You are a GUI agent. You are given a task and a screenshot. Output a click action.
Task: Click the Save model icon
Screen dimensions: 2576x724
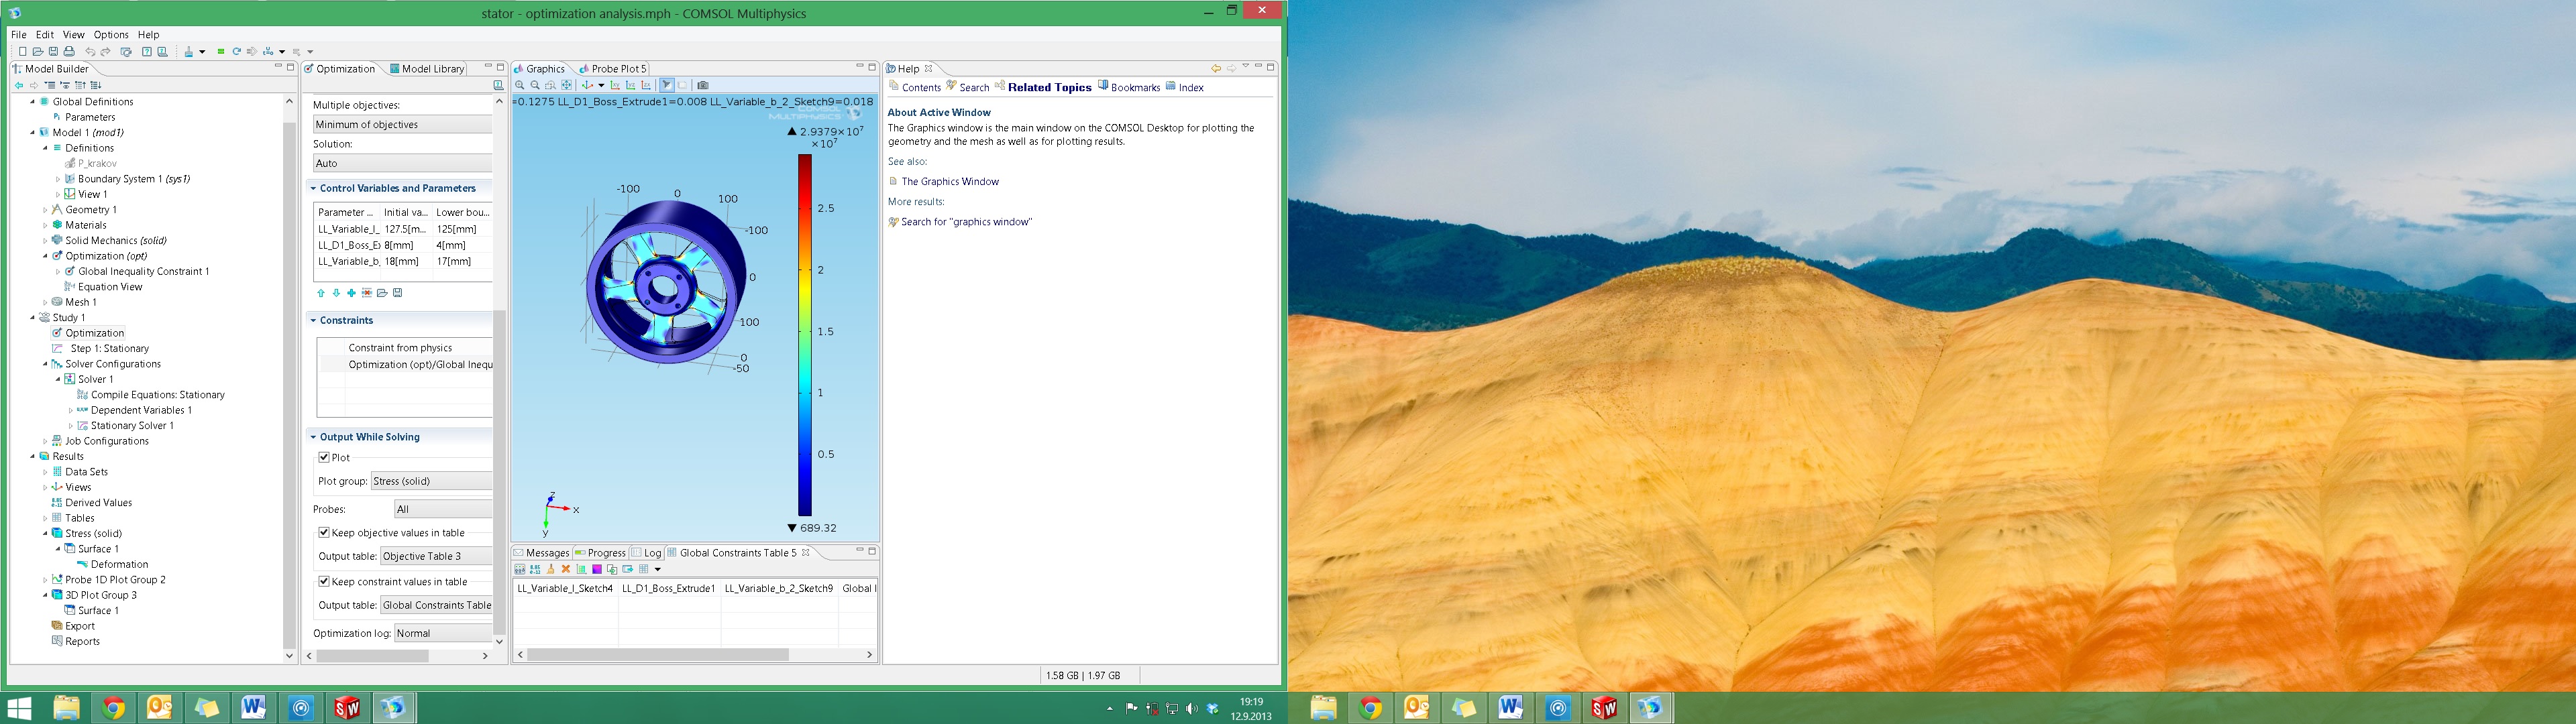coord(53,51)
